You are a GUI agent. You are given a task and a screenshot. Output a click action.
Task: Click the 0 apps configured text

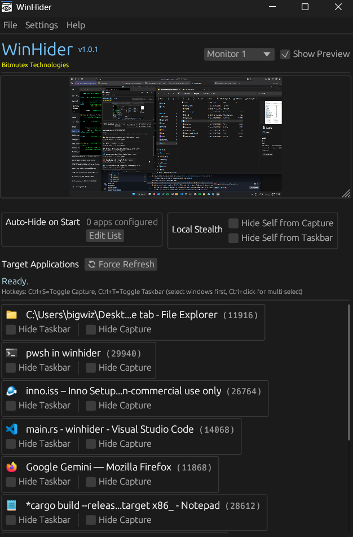tap(122, 222)
